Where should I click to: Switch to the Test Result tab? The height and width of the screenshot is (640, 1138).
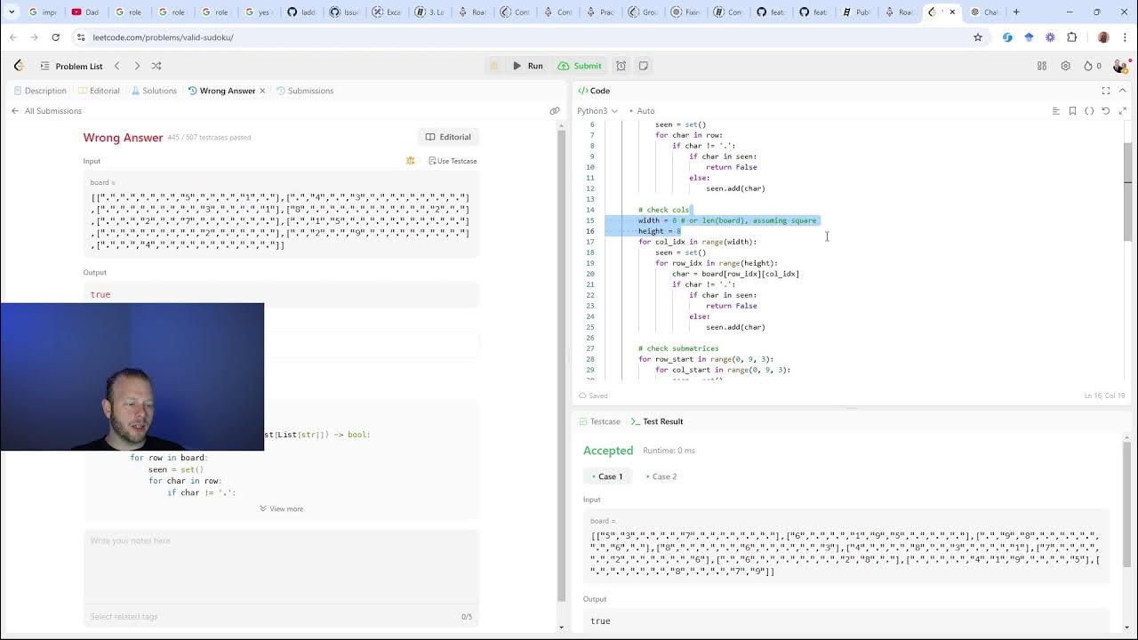coord(657,421)
